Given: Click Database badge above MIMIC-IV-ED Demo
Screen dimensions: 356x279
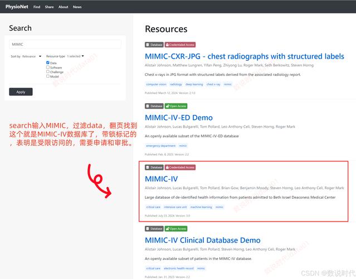Looking at the screenshot, I should tap(154, 106).
